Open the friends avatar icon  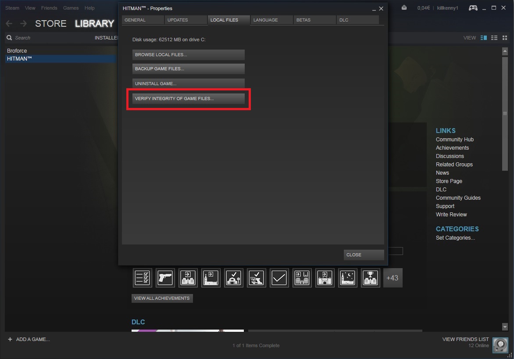(x=500, y=345)
